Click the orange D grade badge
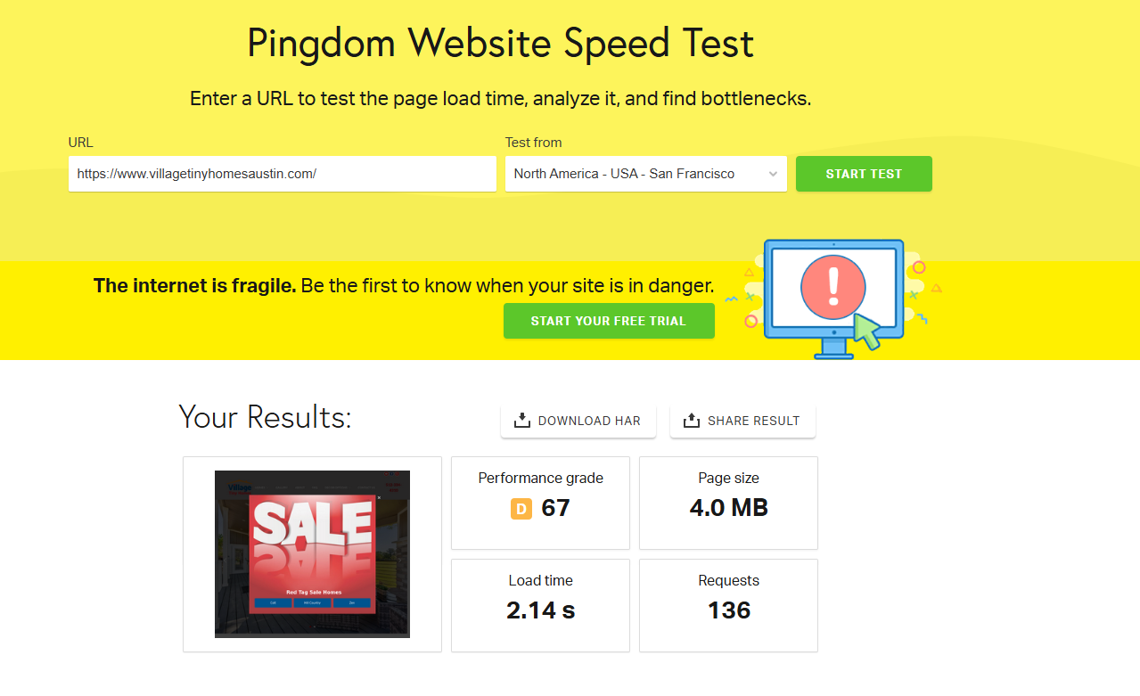Screen dimensions: 1140x696 coord(521,509)
